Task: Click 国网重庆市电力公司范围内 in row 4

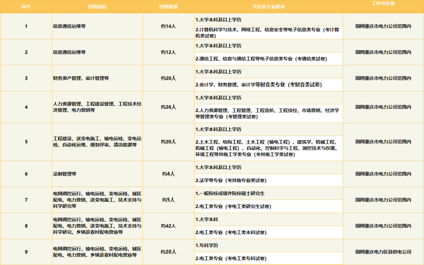Action: click(x=383, y=107)
